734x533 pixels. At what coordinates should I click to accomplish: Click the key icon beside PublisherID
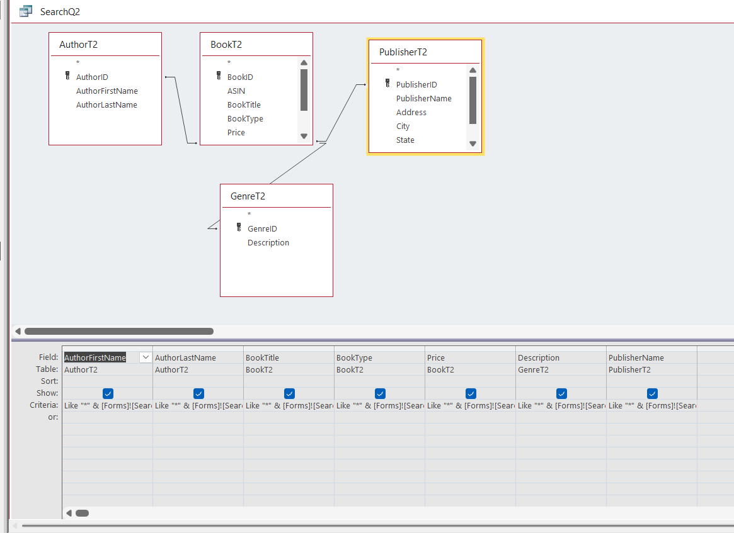(387, 84)
